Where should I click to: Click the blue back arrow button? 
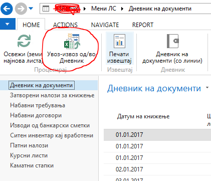click(7, 9)
